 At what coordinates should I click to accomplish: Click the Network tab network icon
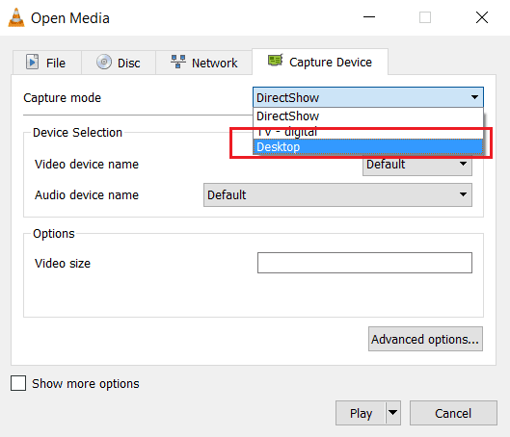[178, 62]
